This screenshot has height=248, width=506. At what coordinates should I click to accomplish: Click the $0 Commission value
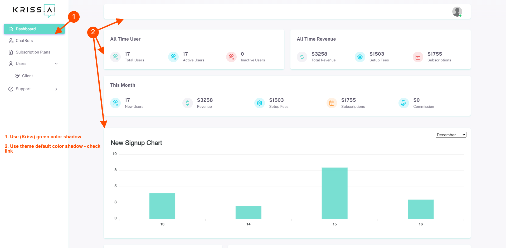click(x=416, y=100)
